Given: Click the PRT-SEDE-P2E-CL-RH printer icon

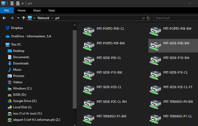Looking at the screenshot, I should coord(89,104).
